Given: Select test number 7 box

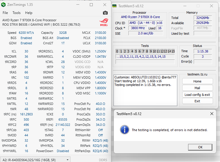Looking at the screenshot, I should click(143, 51).
